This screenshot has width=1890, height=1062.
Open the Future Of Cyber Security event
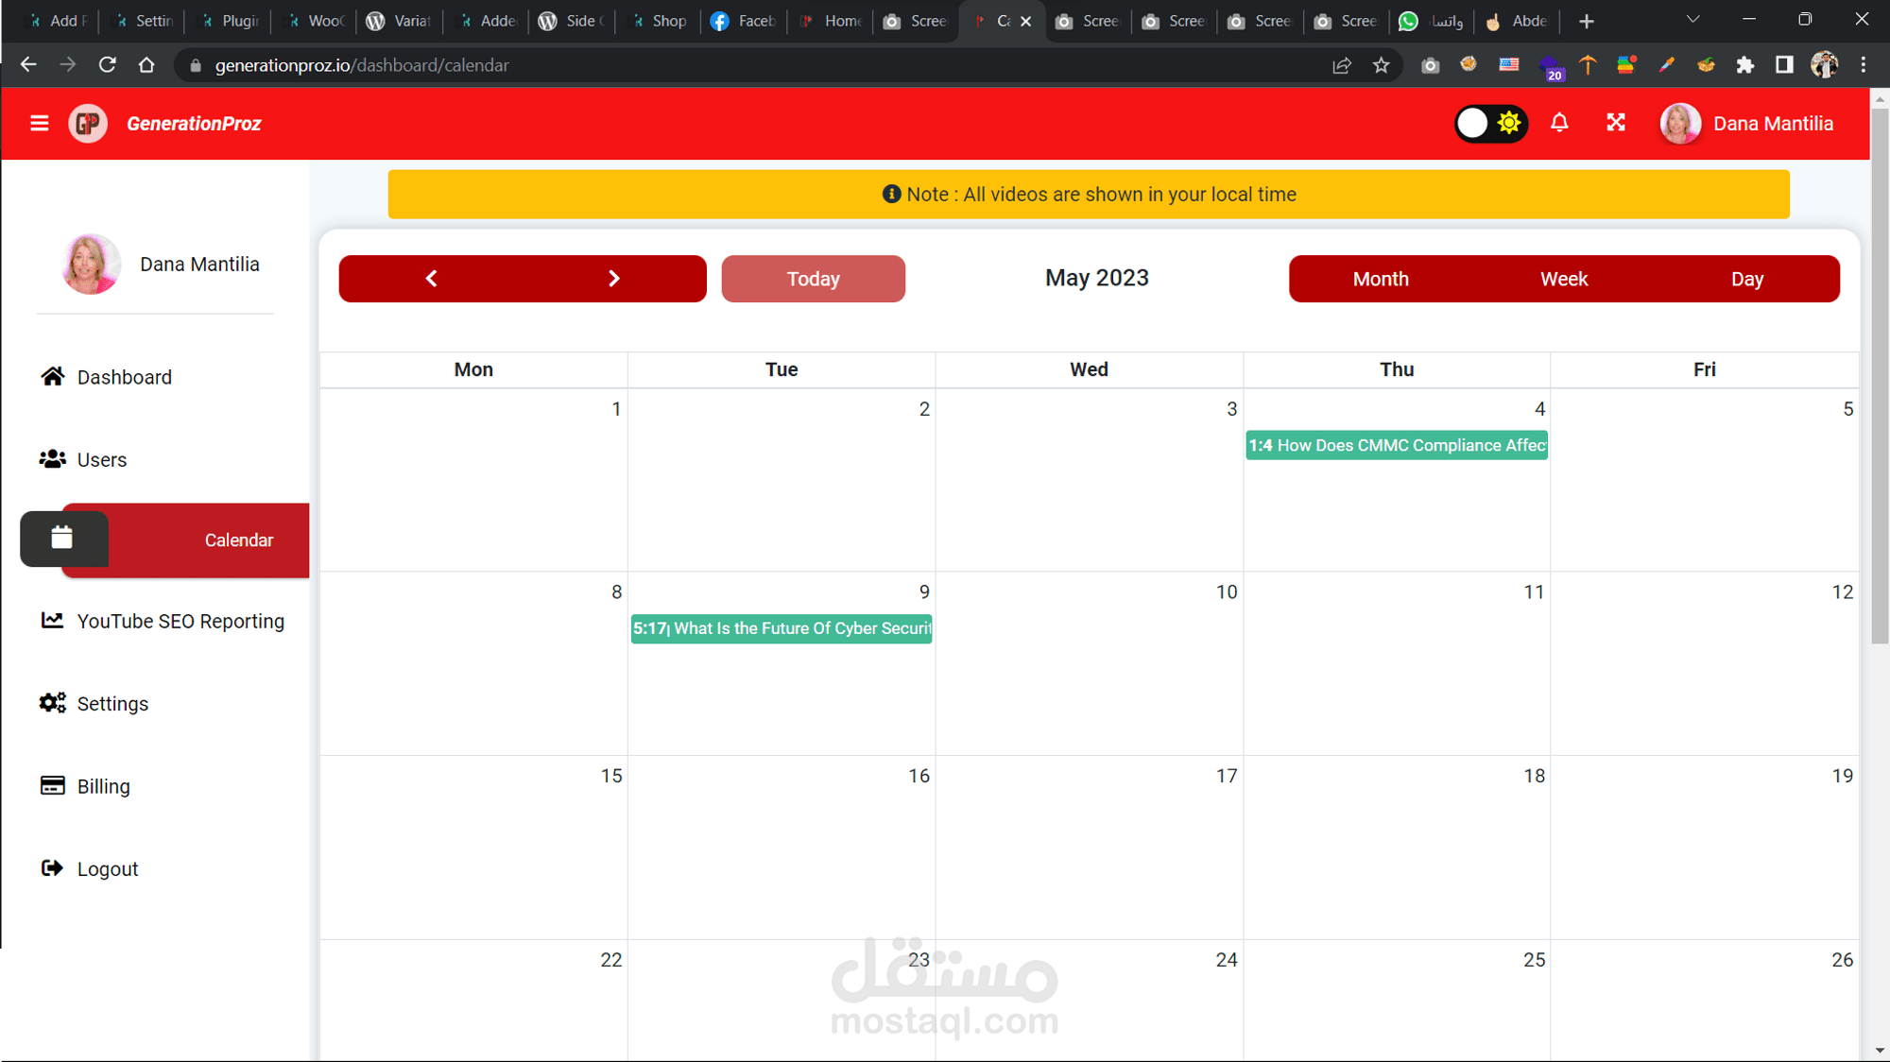(x=782, y=628)
